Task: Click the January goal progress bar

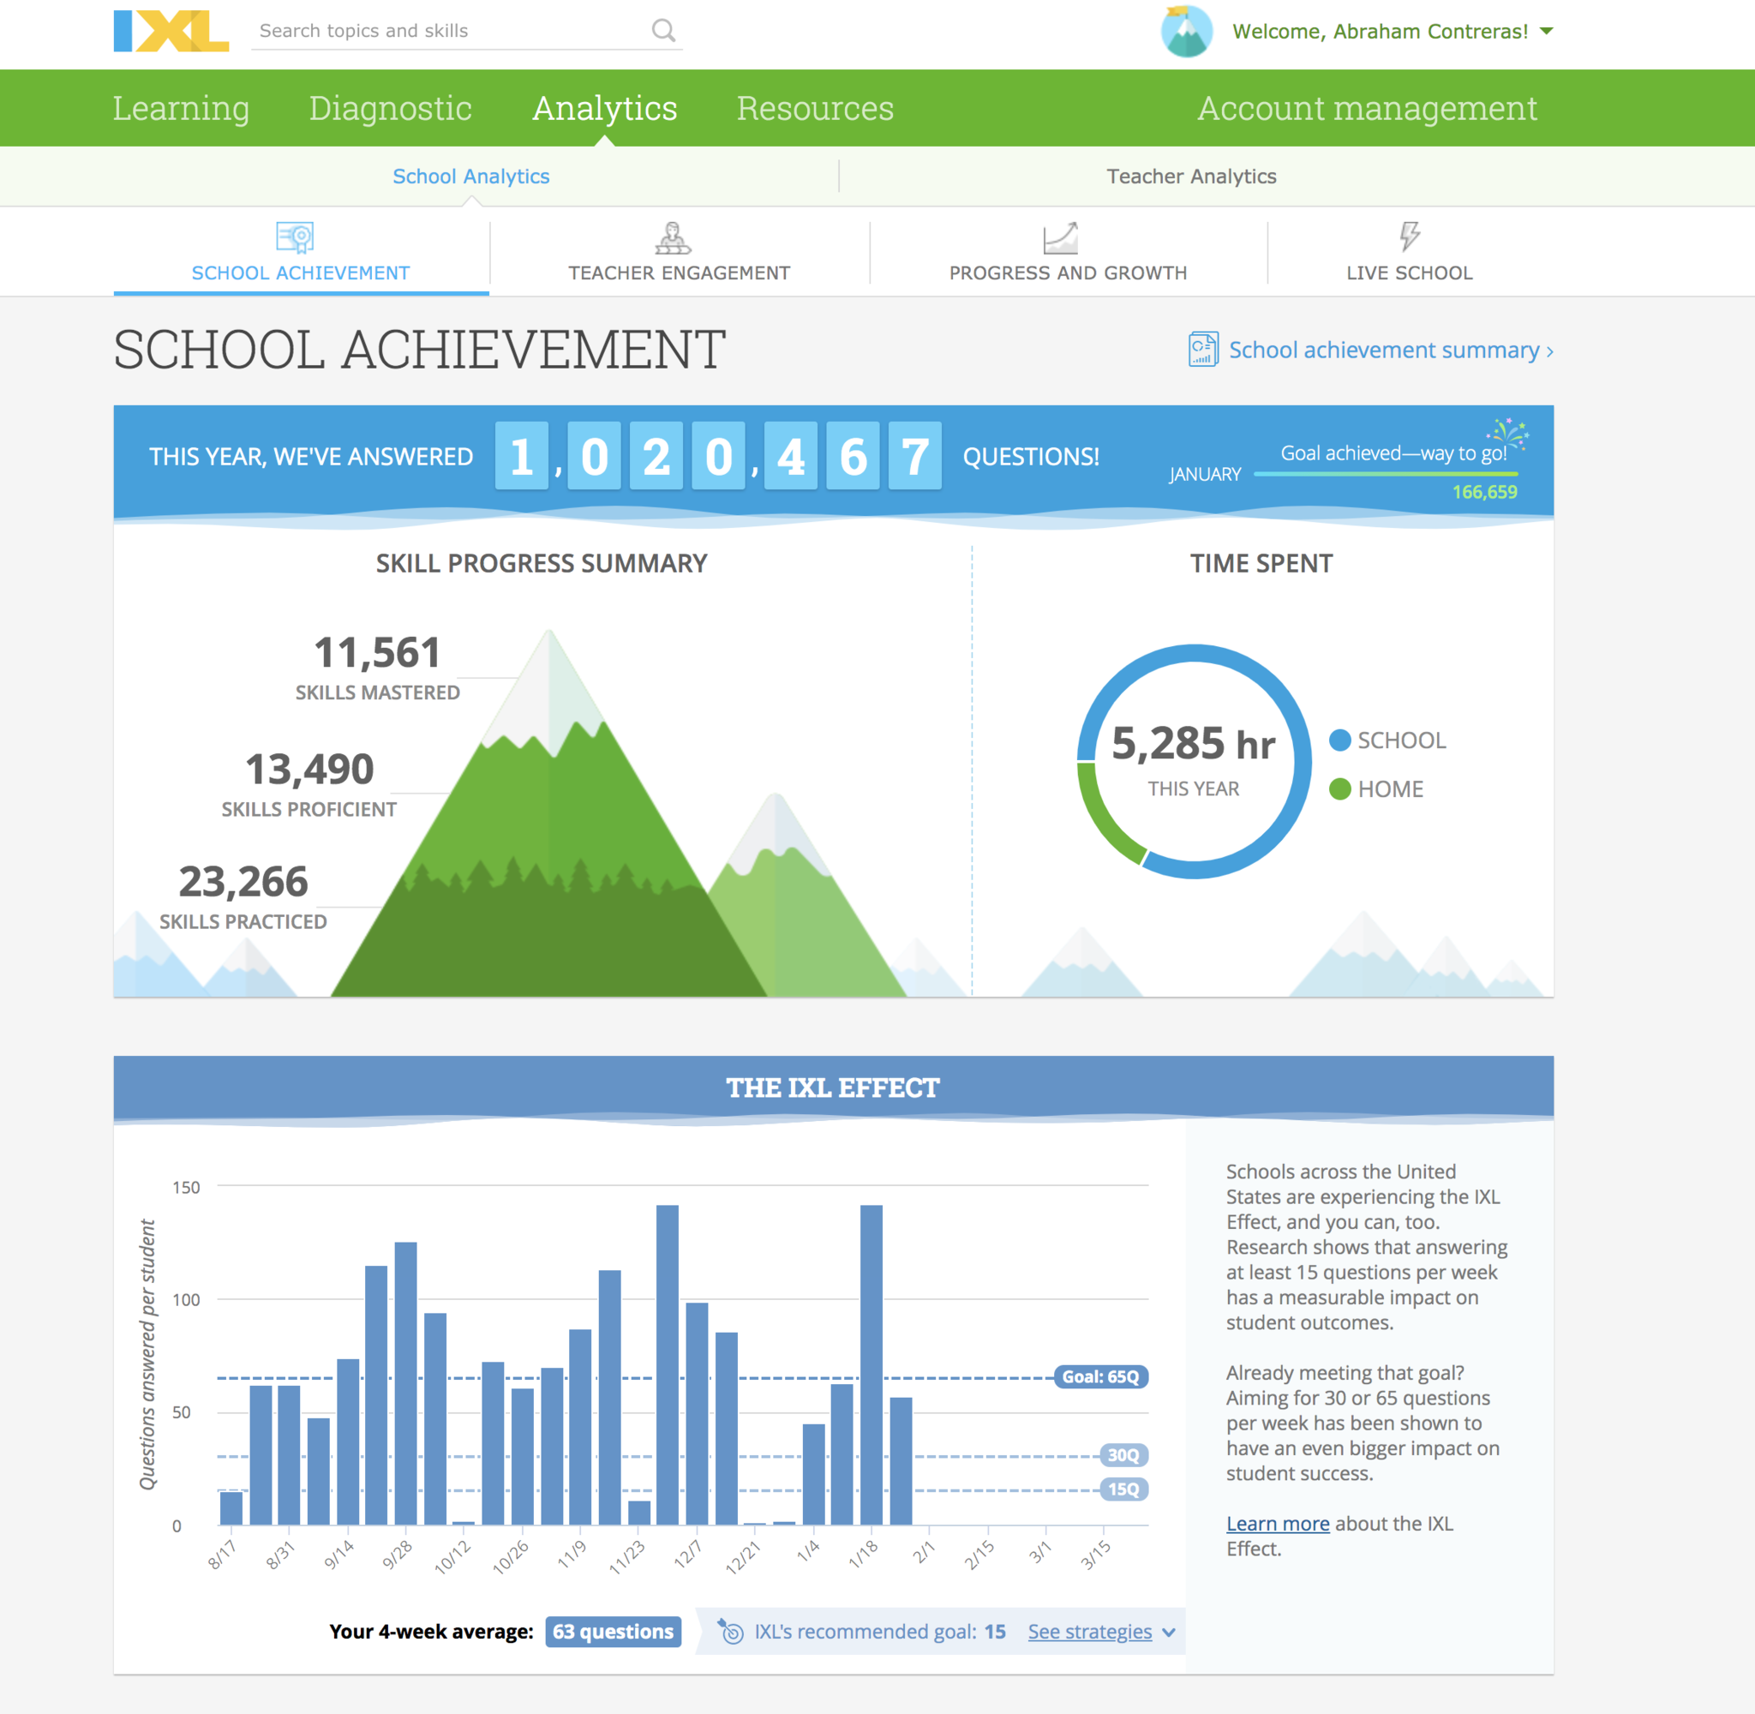Action: coord(1385,474)
